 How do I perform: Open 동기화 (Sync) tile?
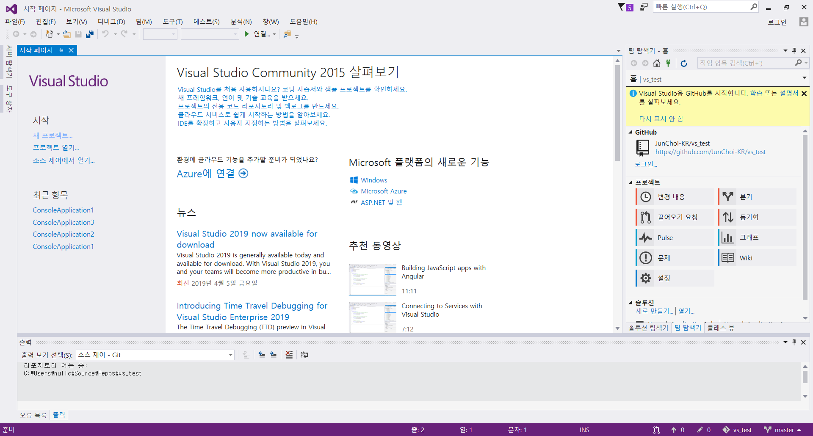757,217
